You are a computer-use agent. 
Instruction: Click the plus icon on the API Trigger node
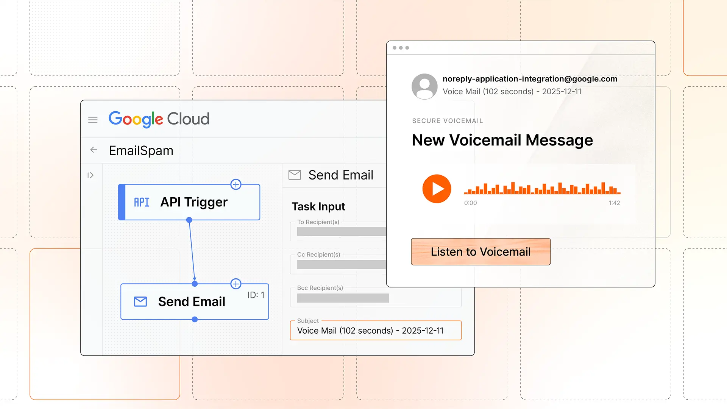pos(236,184)
